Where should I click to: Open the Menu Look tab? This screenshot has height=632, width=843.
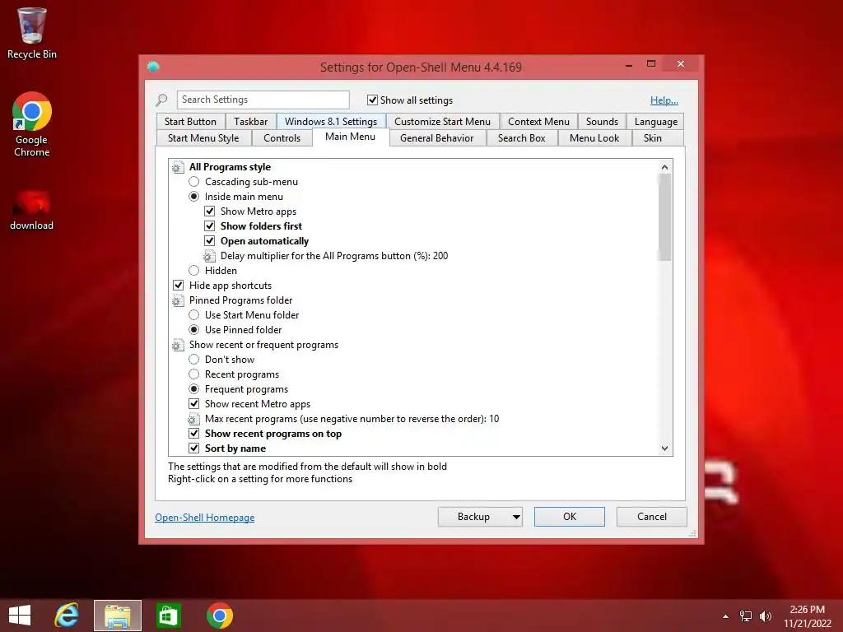(594, 138)
